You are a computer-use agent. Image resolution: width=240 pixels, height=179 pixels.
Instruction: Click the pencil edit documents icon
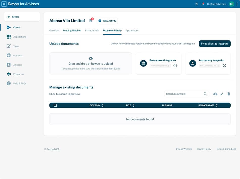[222, 94]
